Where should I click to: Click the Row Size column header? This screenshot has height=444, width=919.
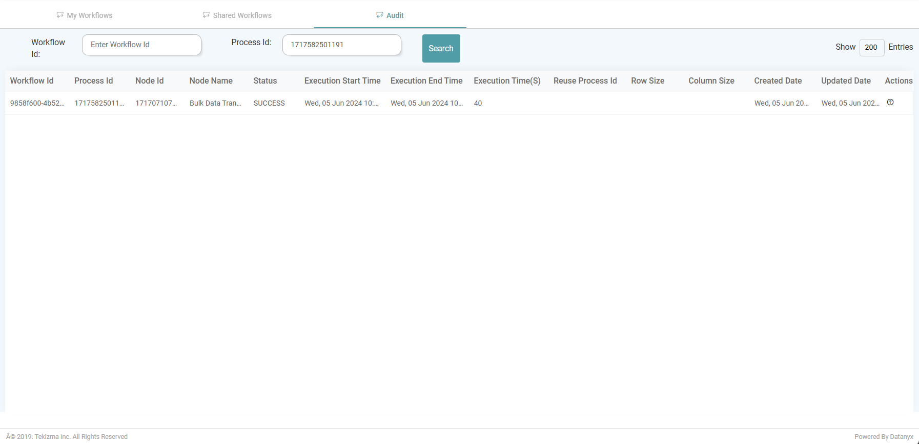647,81
